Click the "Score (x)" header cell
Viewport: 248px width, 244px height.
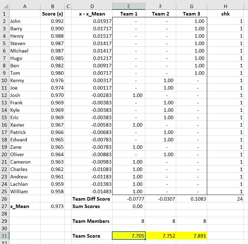tap(52, 14)
